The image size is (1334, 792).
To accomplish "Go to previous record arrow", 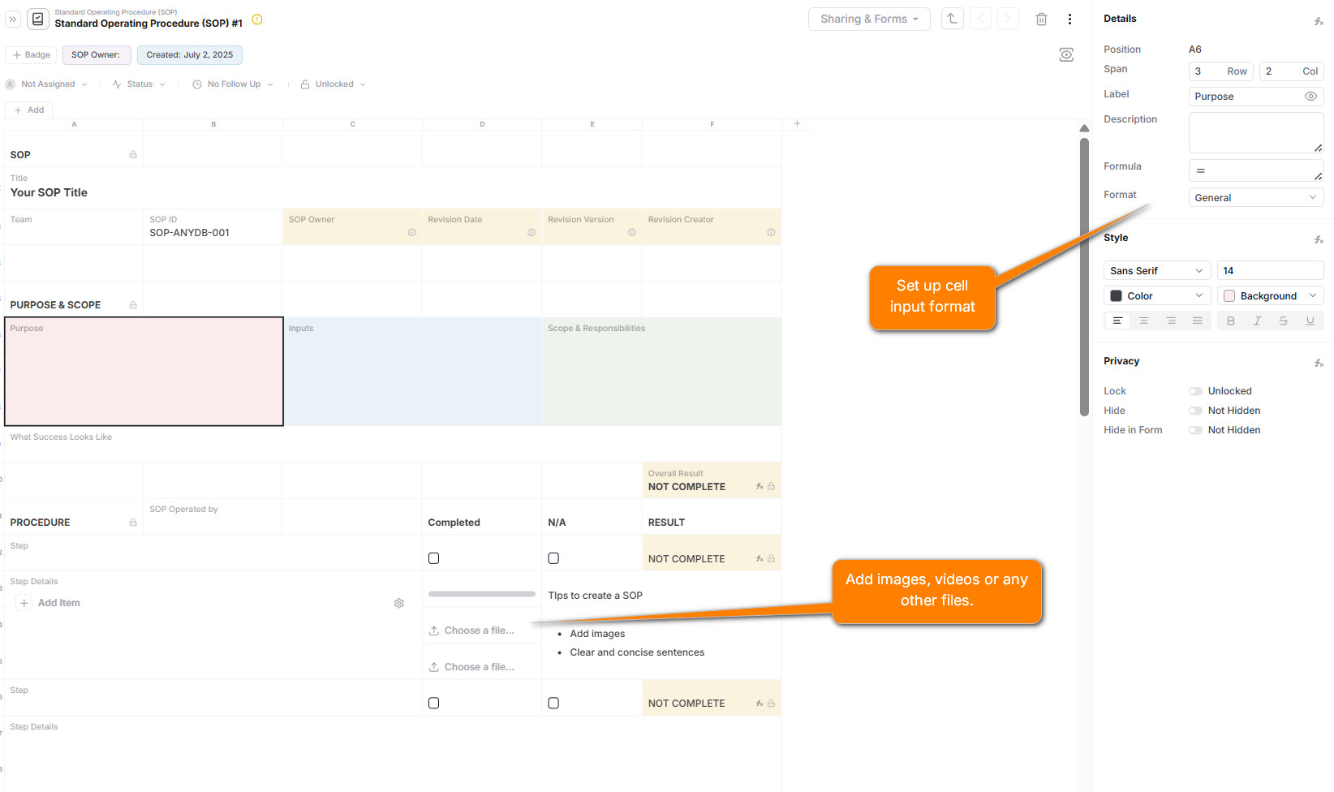I will tap(980, 19).
